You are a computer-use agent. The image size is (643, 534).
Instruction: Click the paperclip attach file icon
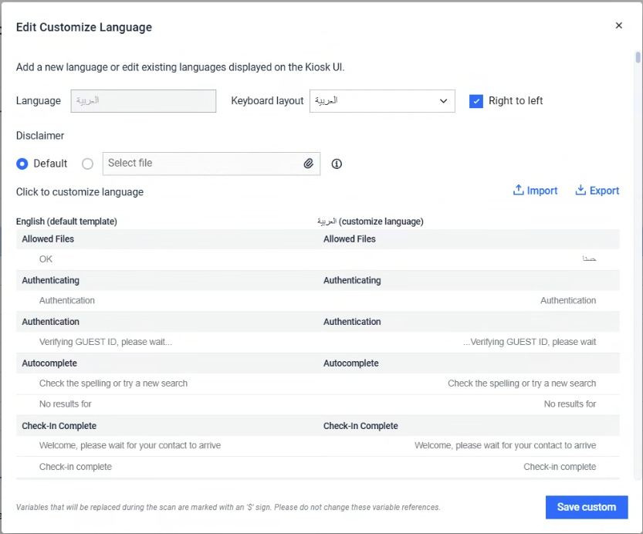[308, 164]
